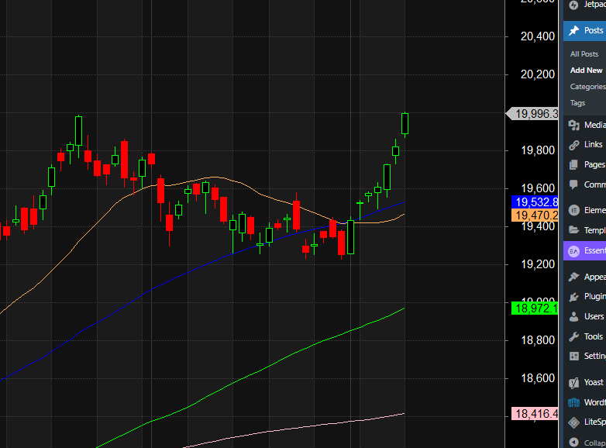606x448 pixels.
Task: Click the 19,200 price axis label
Action: [x=538, y=264]
